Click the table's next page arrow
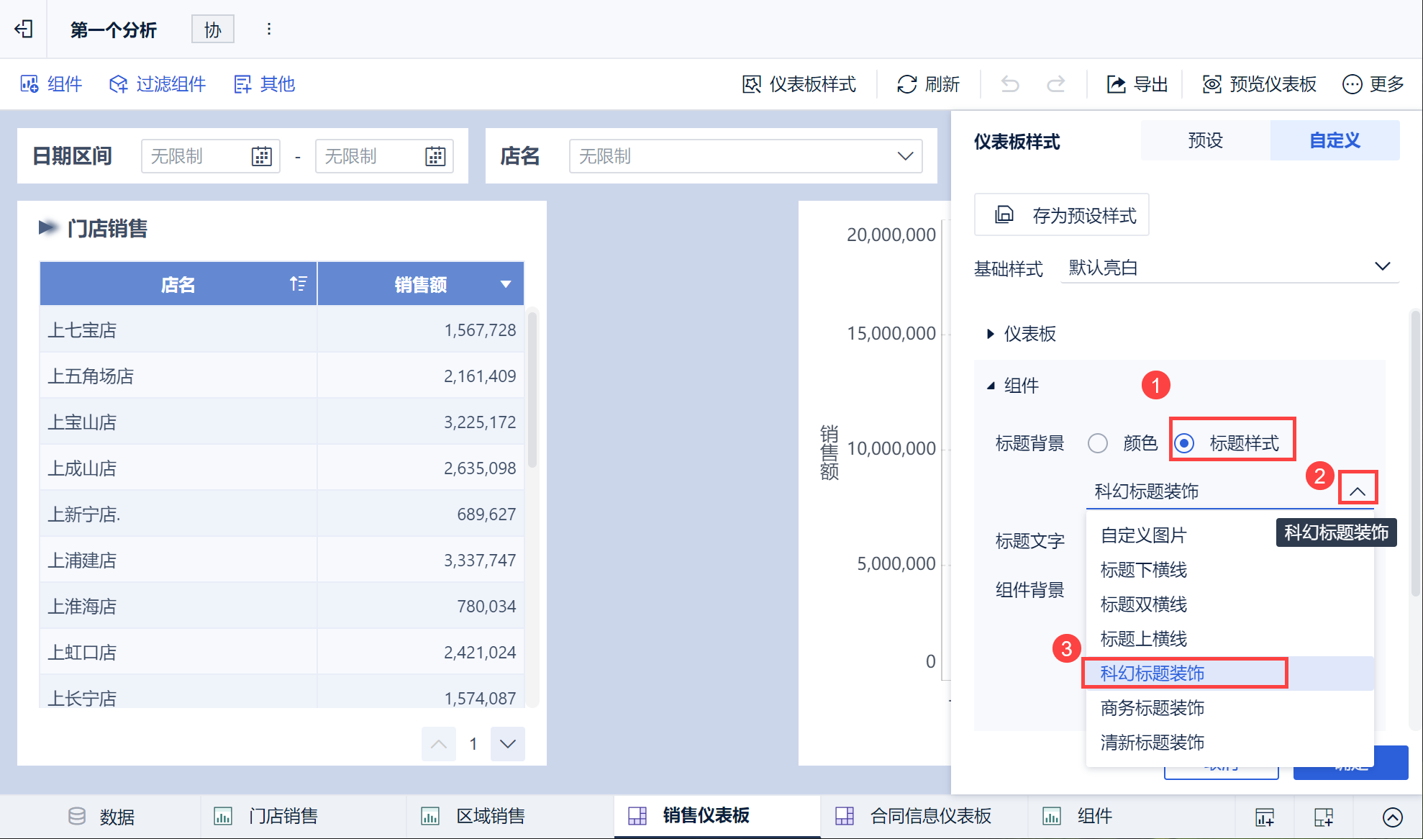Screen dimensions: 1423x839 click(x=507, y=743)
